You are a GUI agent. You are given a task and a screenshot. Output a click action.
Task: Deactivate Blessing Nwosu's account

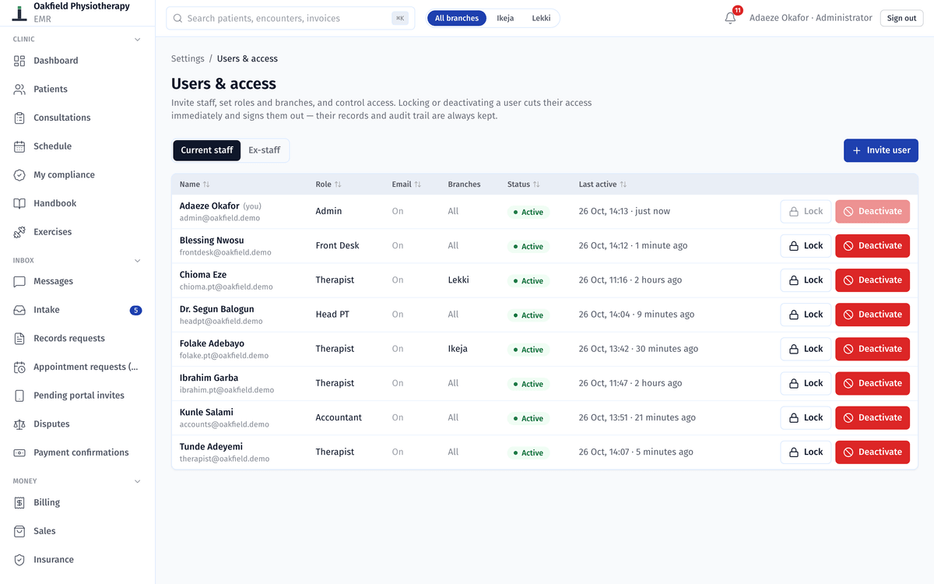[873, 246]
